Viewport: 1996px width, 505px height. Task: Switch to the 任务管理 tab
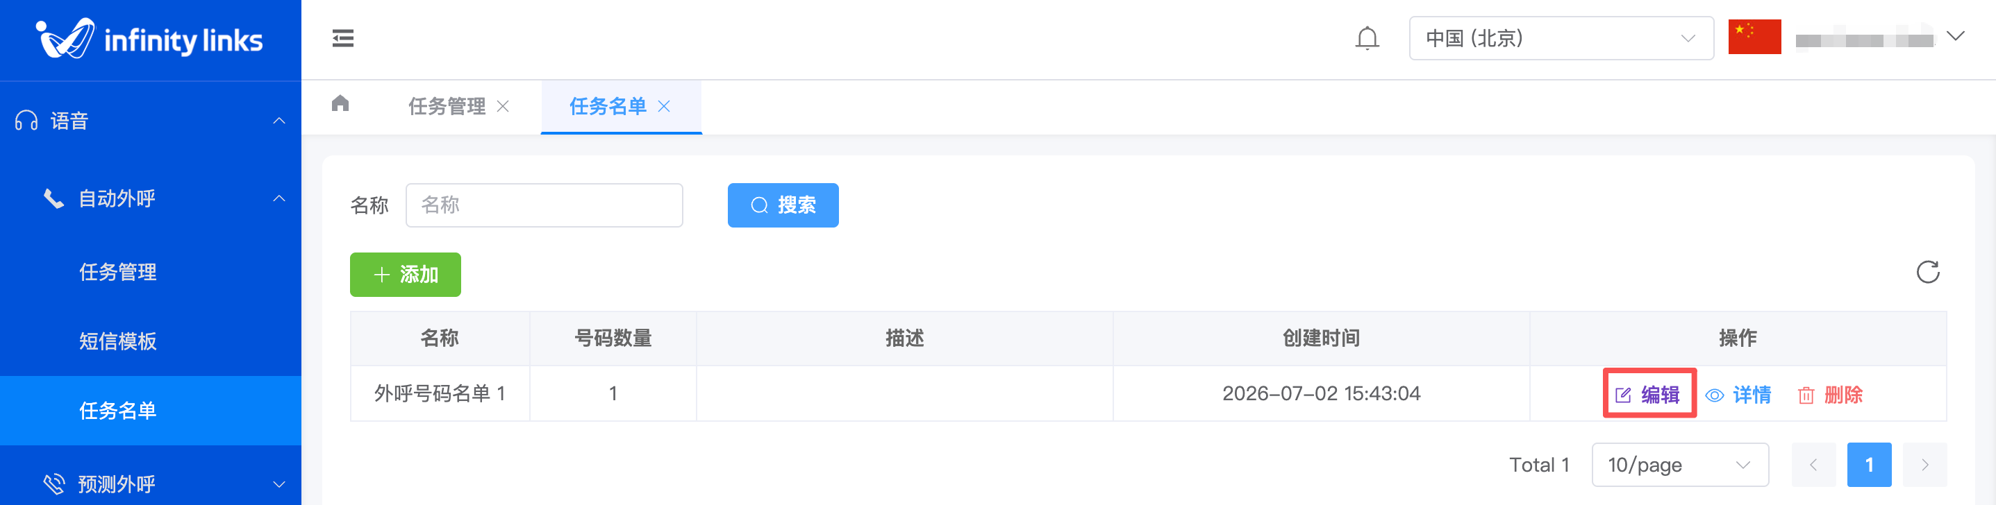(x=447, y=106)
